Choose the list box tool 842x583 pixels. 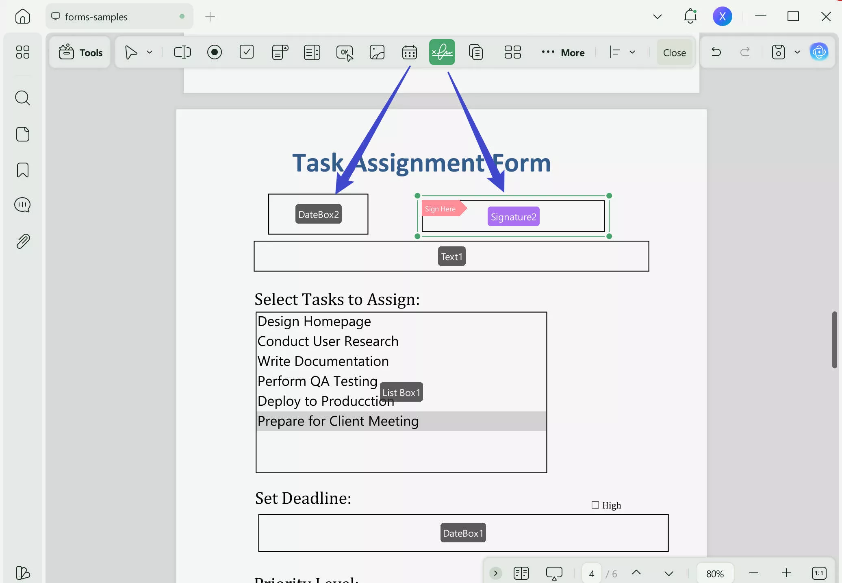(312, 52)
